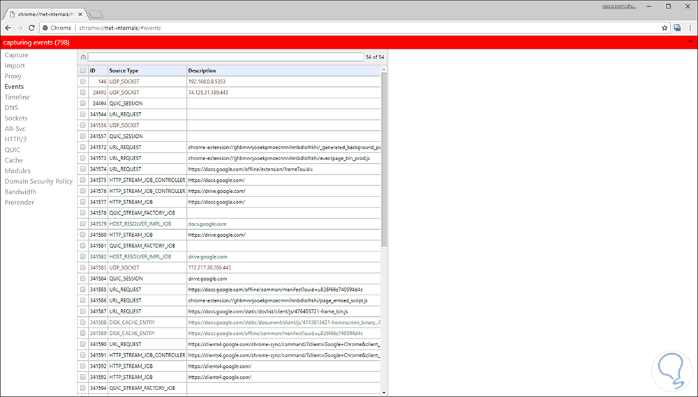Open the Bandwidth view

(x=20, y=192)
